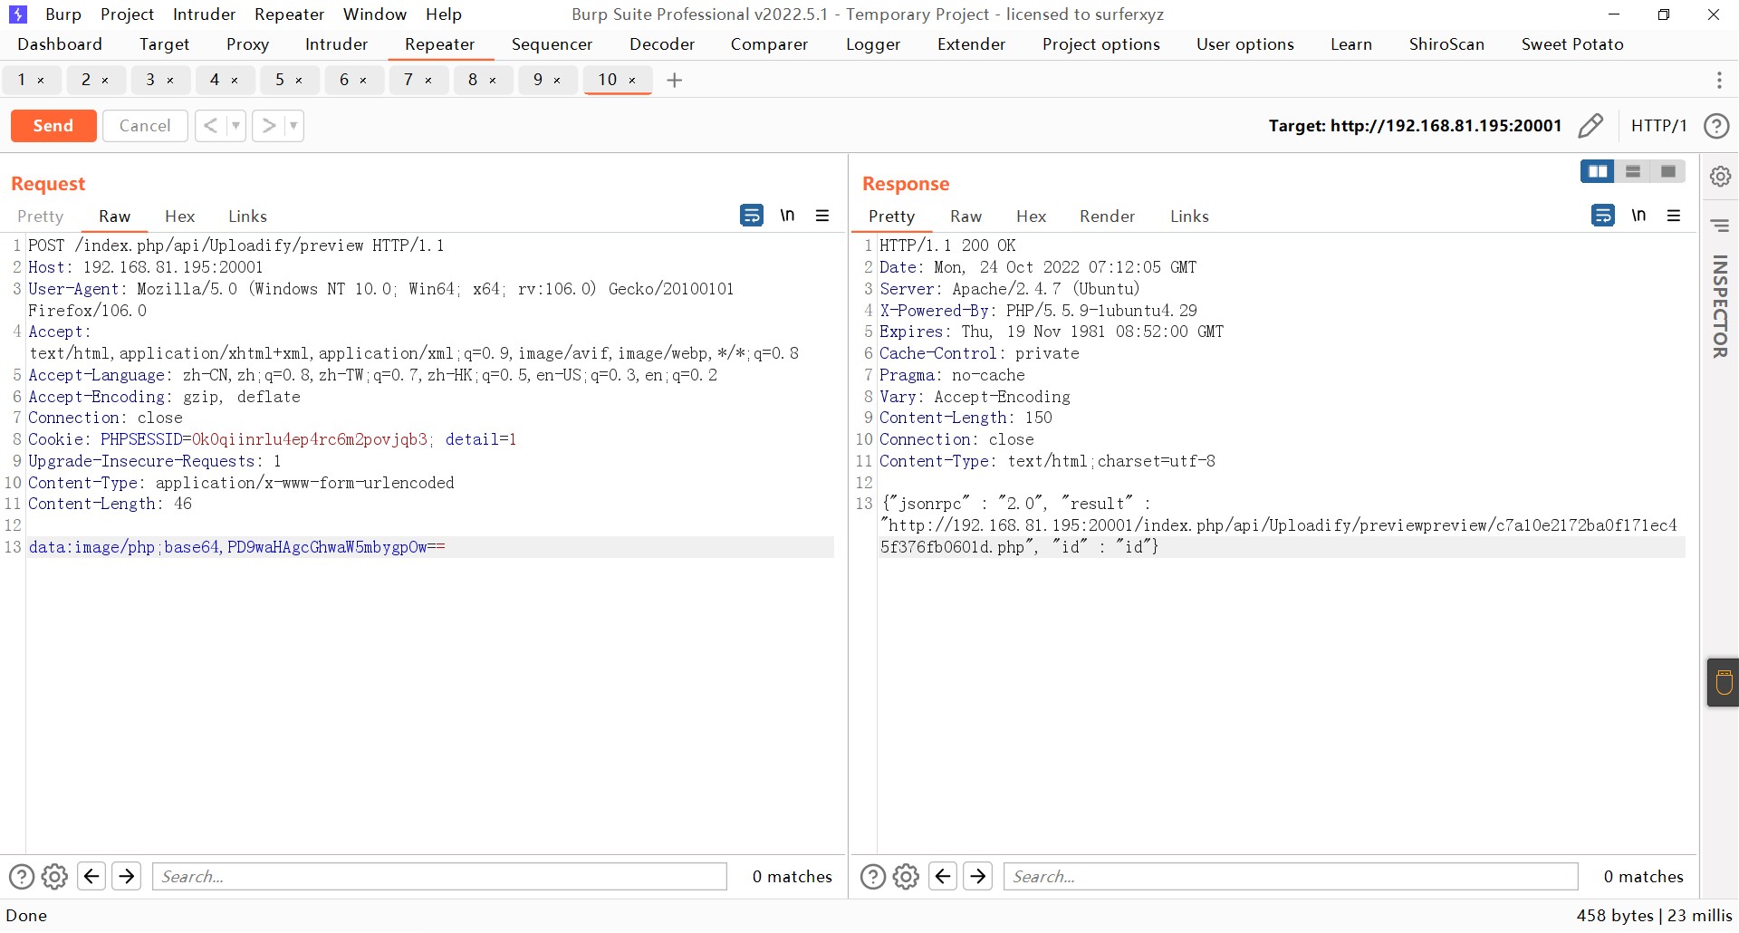
Task: Toggle response word wrap icon
Action: [1603, 216]
